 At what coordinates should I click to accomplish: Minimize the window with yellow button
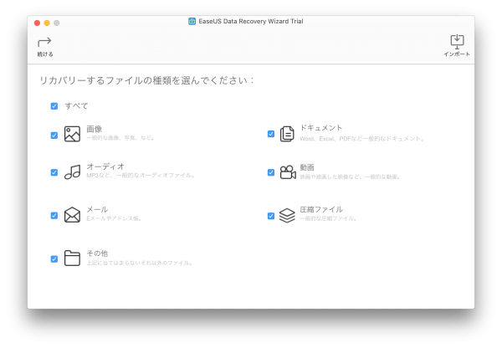pos(47,23)
